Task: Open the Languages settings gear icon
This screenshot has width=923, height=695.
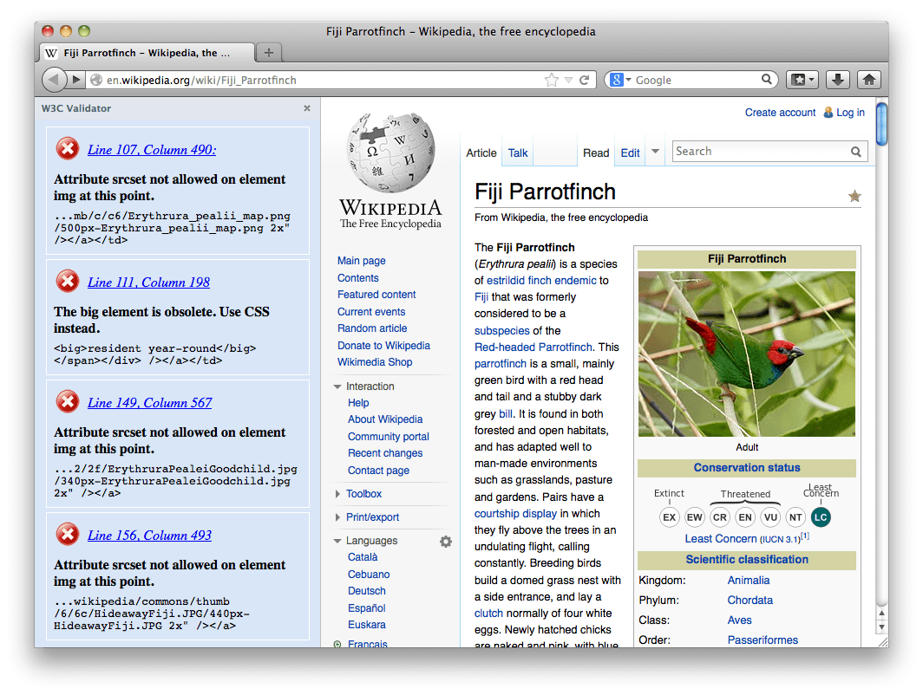Action: coord(446,541)
